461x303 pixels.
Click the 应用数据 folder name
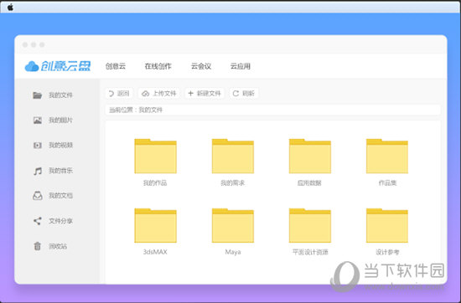tap(309, 183)
